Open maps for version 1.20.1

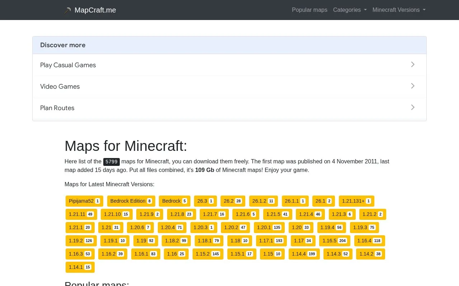coord(269,227)
